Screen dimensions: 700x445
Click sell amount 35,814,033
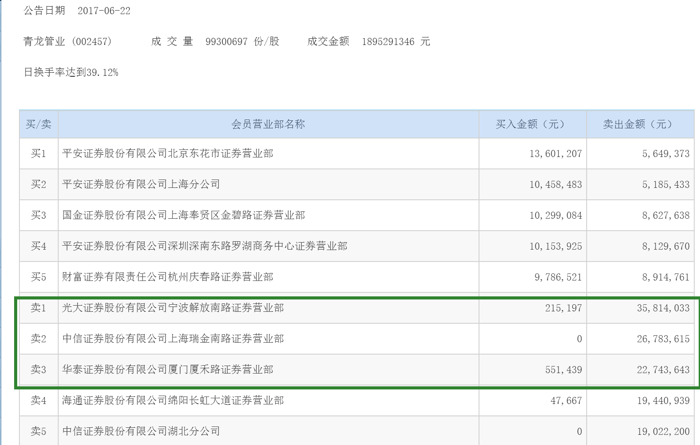(663, 308)
